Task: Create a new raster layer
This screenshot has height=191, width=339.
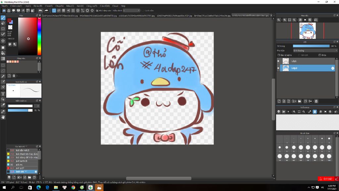Action: (279, 101)
